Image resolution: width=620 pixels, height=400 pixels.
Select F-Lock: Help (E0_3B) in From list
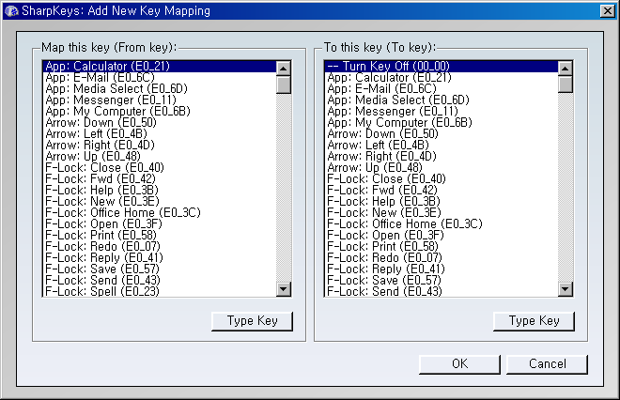(x=159, y=190)
